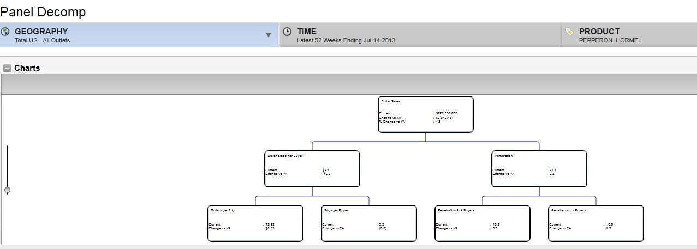
Task: Click the globe icon beside GEOGRAPHY
Action: click(5, 32)
